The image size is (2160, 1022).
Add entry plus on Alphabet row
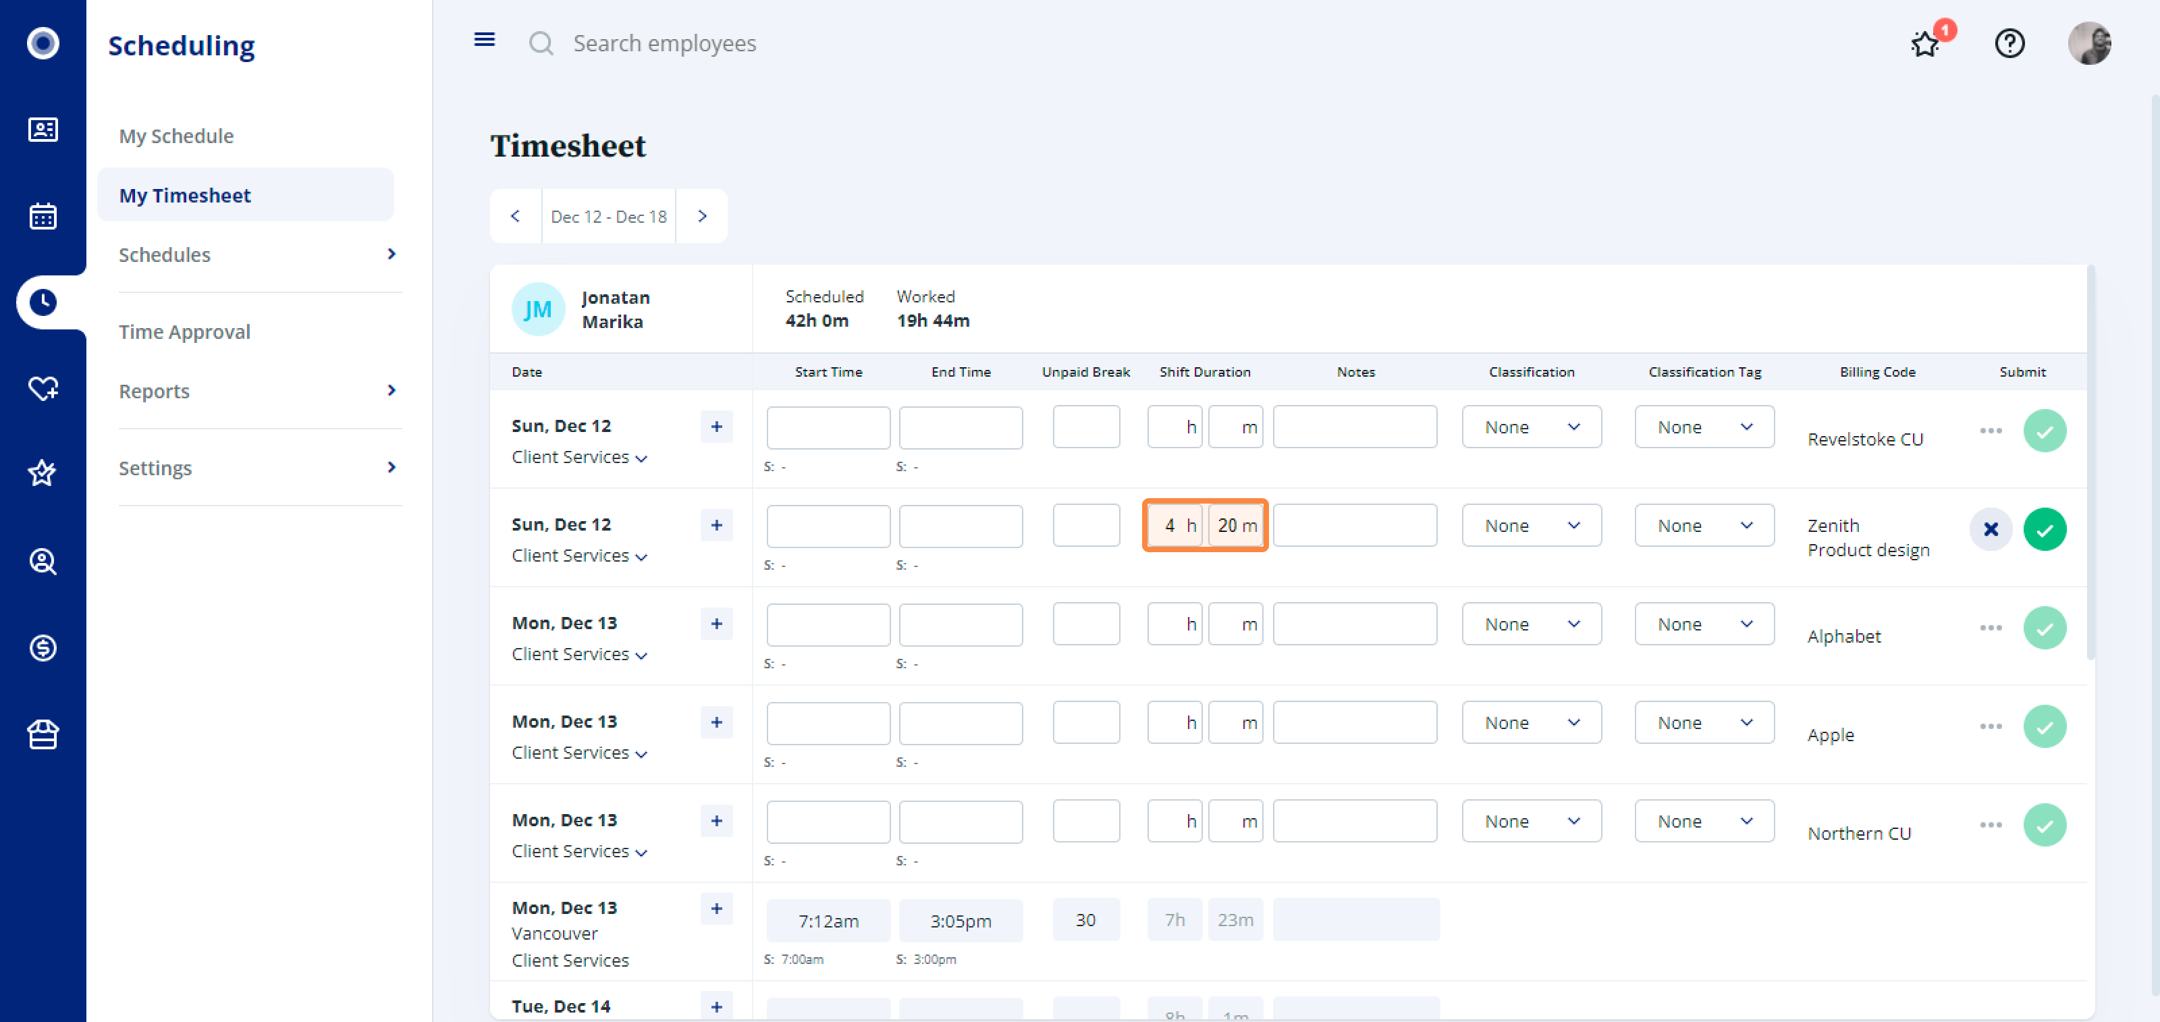(716, 624)
